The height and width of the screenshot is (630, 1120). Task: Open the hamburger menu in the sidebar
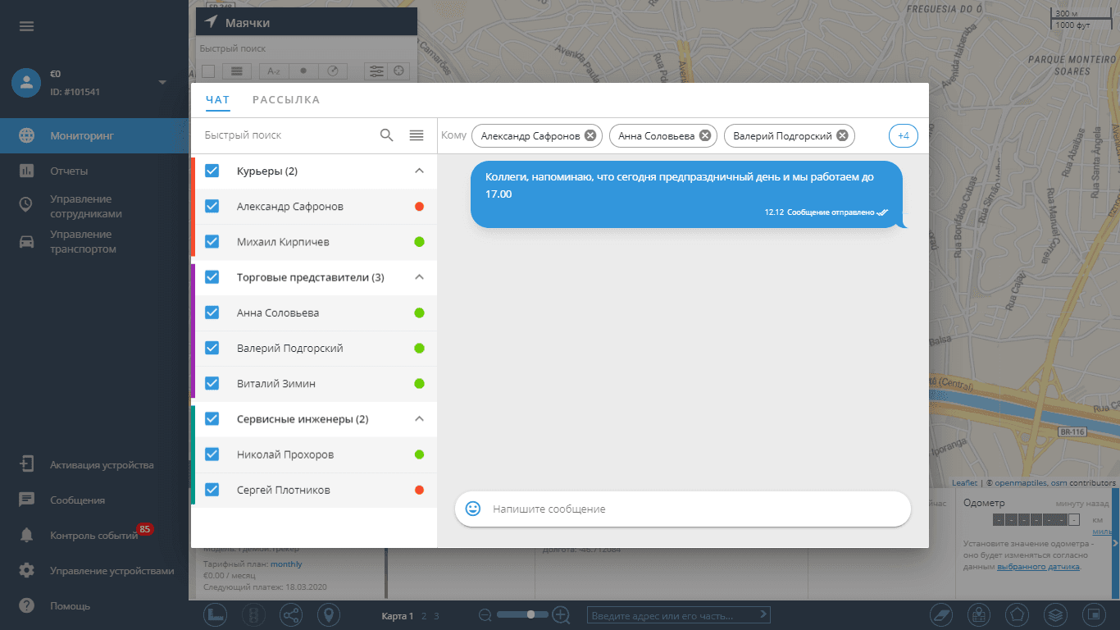point(26,26)
